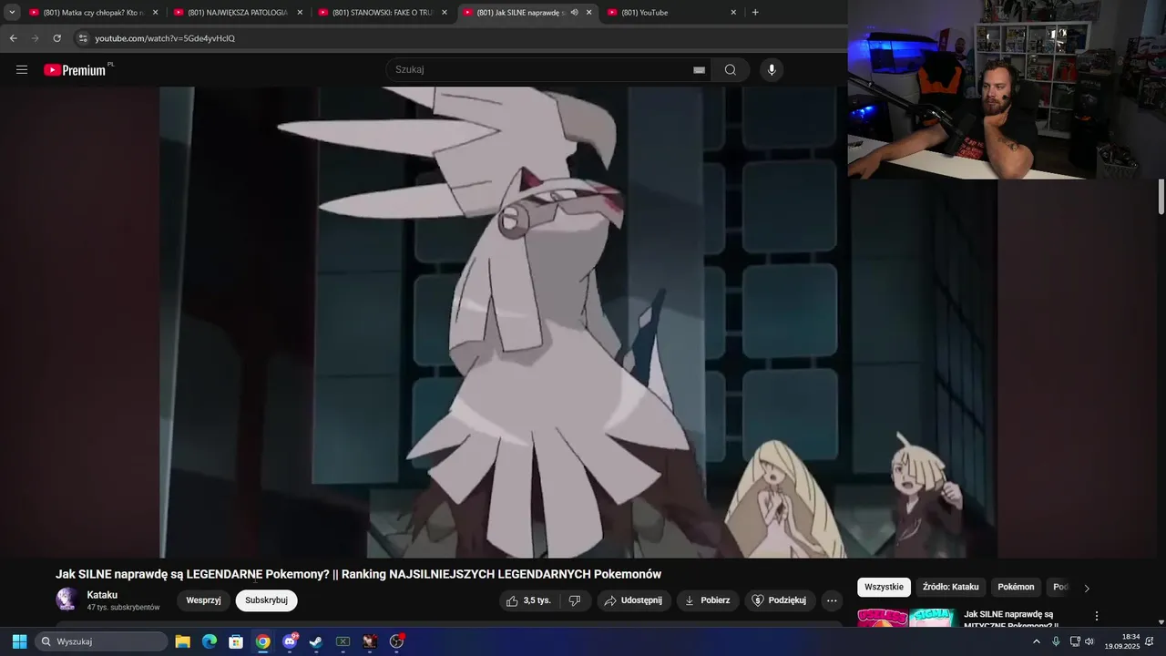
Task: Close the '(801) YouTube' tab
Action: pos(733,13)
